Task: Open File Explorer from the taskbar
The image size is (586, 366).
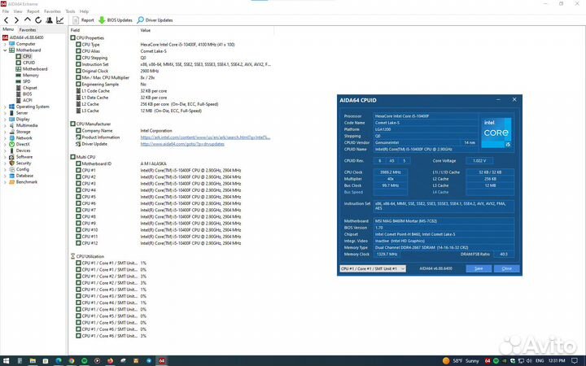Action: pos(33,361)
